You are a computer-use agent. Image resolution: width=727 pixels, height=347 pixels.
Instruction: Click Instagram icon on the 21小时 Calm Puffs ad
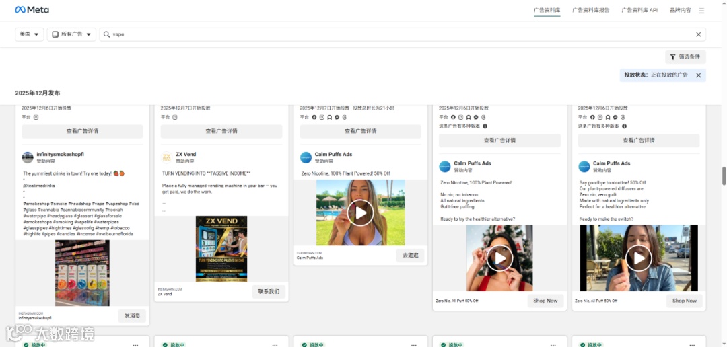click(x=322, y=117)
